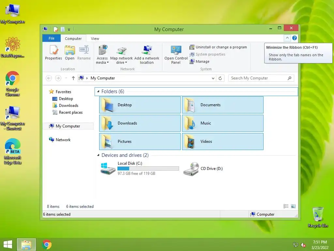Click quick access Properties icon in title bar
The image size is (334, 251).
(x=55, y=29)
